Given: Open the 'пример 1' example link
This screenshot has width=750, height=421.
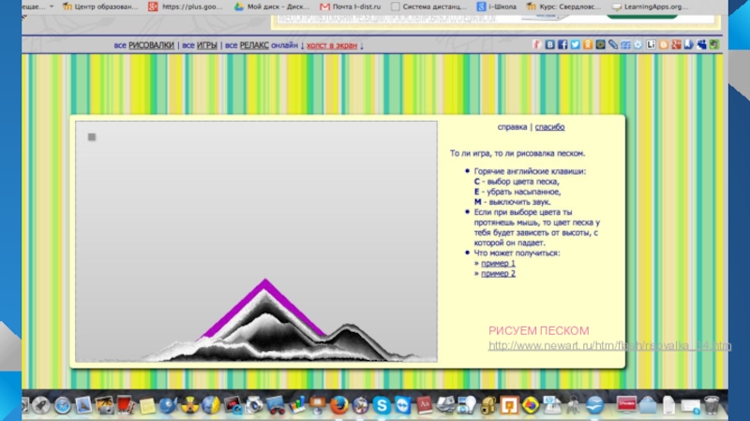Looking at the screenshot, I should (498, 263).
